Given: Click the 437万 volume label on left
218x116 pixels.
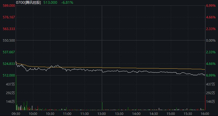Looking at the screenshot, I should point(10,84).
